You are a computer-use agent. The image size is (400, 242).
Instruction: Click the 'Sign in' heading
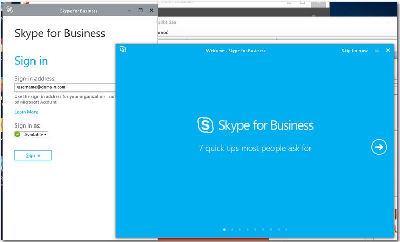(31, 61)
